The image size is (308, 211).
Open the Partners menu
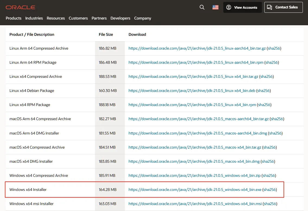(x=99, y=18)
